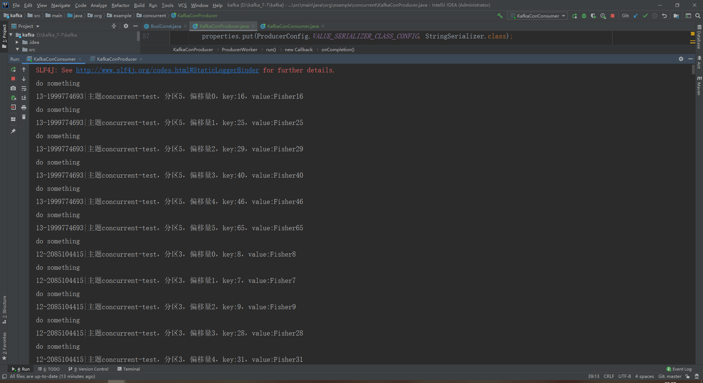Stop process in the Run panel

13,79
